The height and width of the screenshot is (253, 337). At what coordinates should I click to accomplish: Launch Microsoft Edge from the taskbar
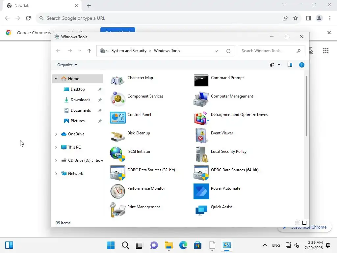[x=183, y=245]
